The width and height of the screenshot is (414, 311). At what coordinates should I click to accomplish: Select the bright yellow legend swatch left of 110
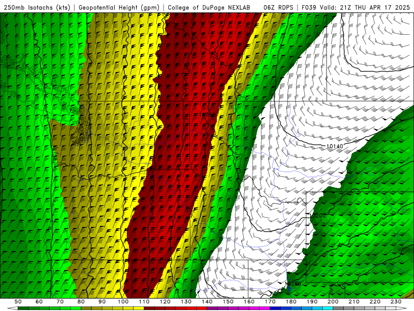139,308
